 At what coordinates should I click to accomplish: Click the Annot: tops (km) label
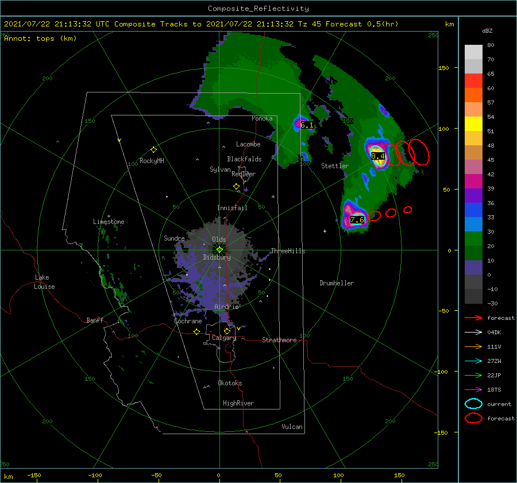click(40, 38)
